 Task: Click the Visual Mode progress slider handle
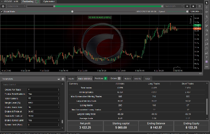click(72, 11)
